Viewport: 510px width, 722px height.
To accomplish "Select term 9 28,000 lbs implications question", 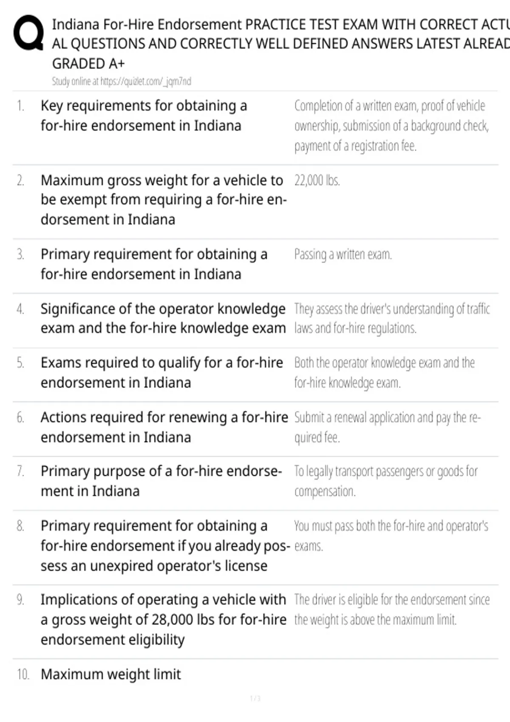I will click(x=163, y=620).
